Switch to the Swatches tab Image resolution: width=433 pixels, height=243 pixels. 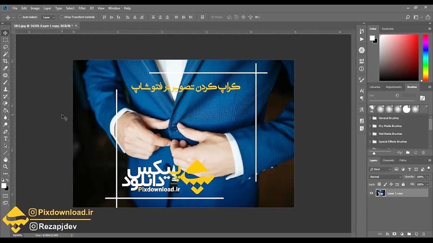click(x=387, y=29)
